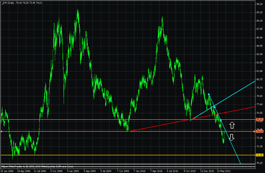The height and width of the screenshot is (173, 265).
Task: Select the white down arrow object
Action: (232, 137)
